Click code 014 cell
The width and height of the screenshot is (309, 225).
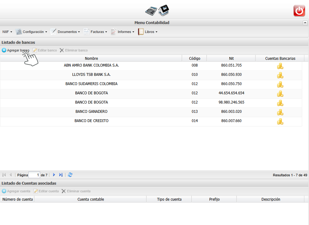(x=194, y=121)
